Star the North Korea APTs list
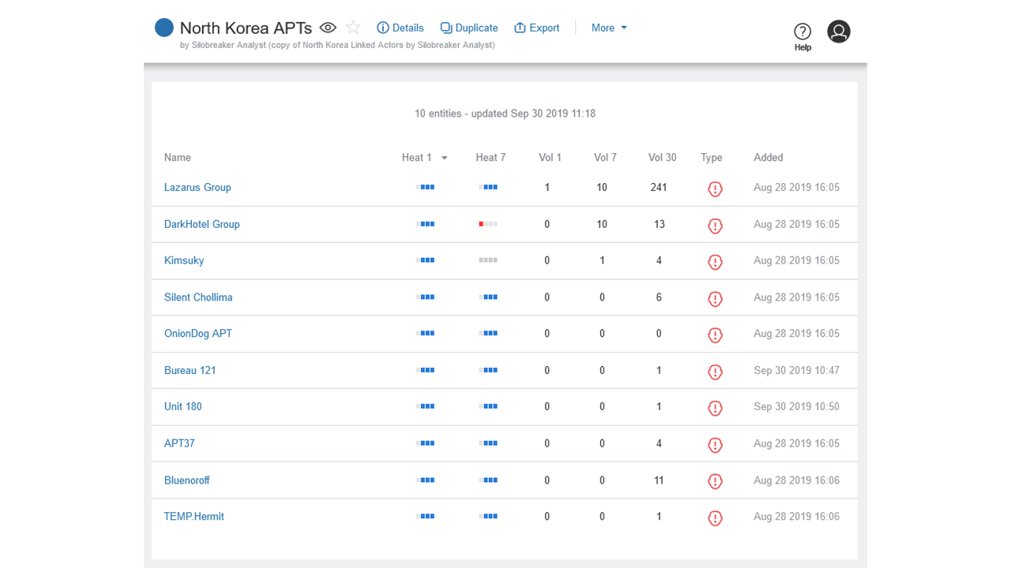Screen dimensions: 1011x568 [353, 28]
